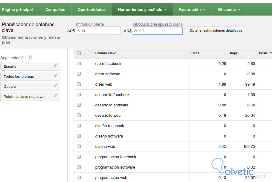
Task: Open España location targeting setting
Action: (x=30, y=66)
